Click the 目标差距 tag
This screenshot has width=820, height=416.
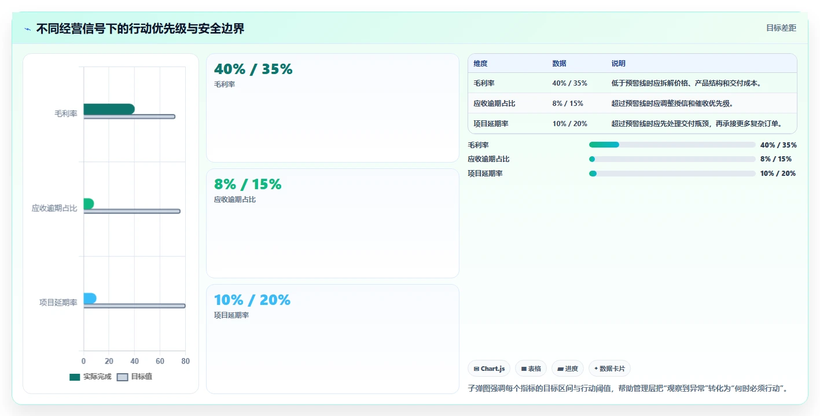pos(781,28)
